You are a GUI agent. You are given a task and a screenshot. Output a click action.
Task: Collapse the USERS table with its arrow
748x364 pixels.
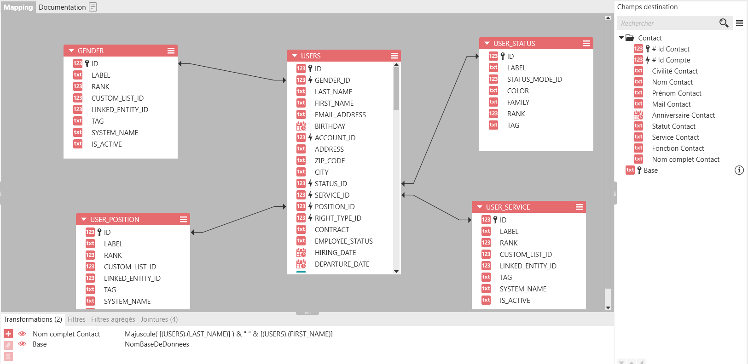(x=295, y=56)
